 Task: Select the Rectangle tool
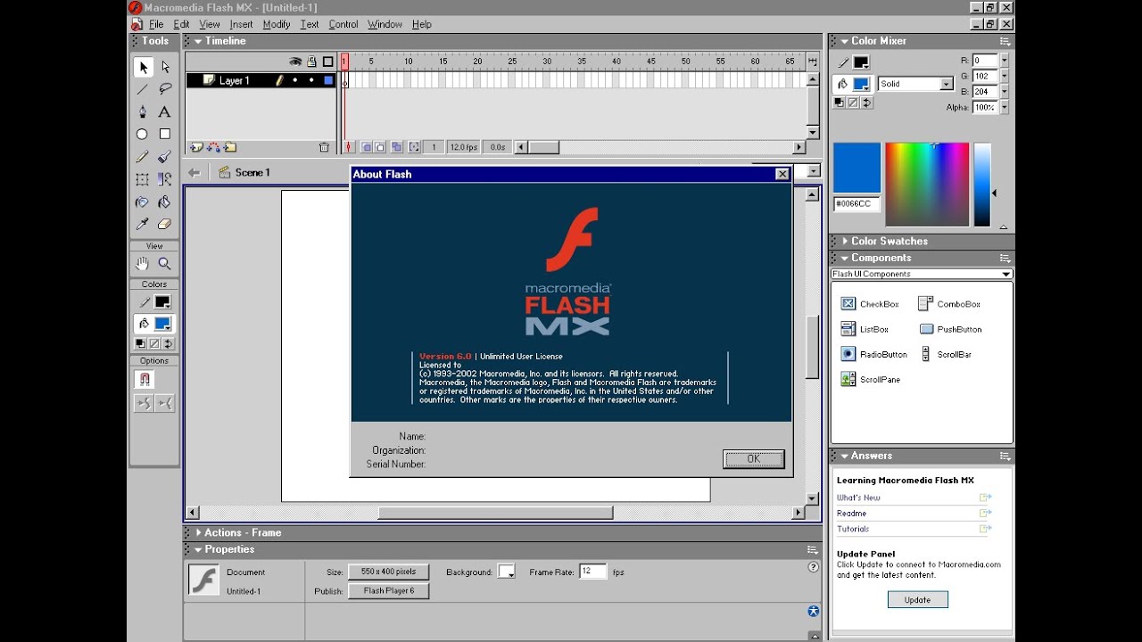click(x=165, y=134)
